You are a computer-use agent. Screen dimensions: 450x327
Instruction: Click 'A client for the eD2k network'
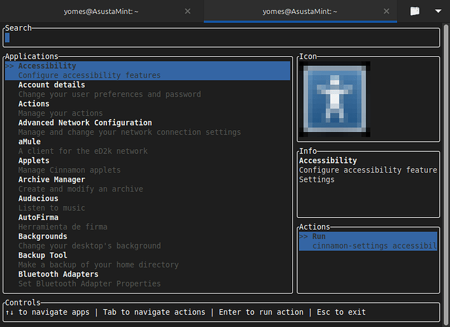pyautogui.click(x=83, y=151)
